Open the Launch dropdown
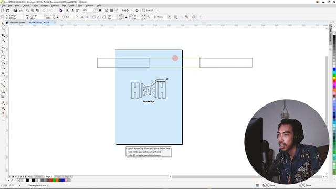Viewport: 336px width, 189px height. click(x=149, y=10)
